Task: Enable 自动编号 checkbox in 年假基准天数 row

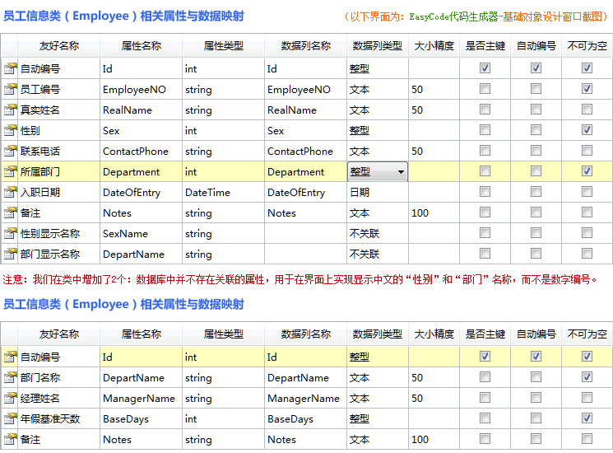Action: 536,418
